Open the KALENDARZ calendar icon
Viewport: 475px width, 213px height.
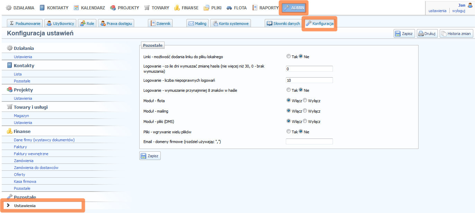[76, 8]
